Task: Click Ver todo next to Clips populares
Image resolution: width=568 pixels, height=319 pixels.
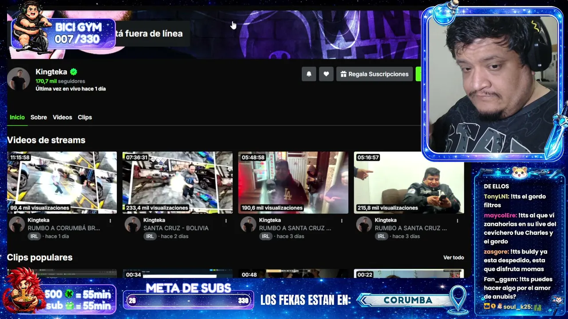Action: pos(454,257)
